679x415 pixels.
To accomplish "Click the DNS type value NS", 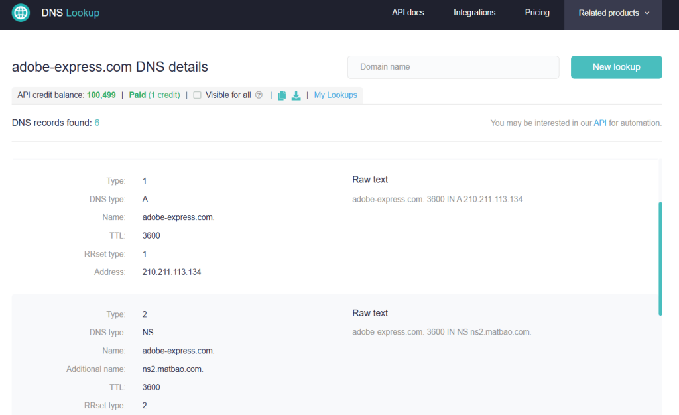I will pos(148,332).
